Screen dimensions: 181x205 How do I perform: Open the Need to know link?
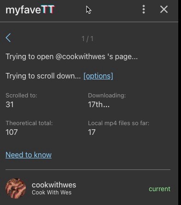(x=29, y=155)
